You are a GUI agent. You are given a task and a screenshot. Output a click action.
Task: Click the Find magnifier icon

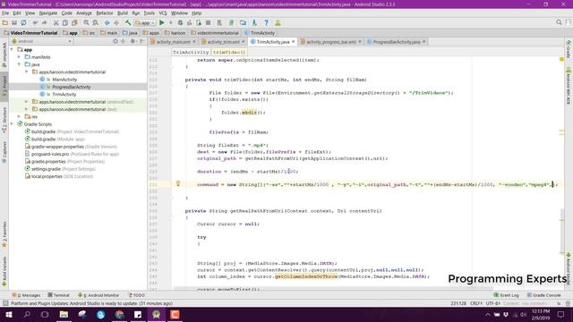pos(86,22)
